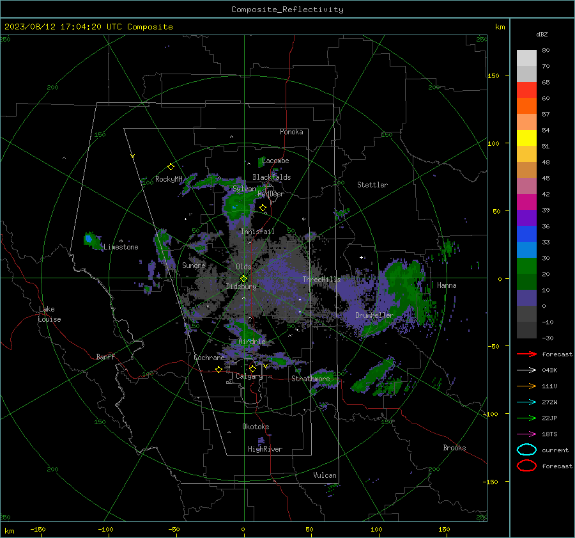Select the blue 36 dBZ legend swatch

point(526,234)
